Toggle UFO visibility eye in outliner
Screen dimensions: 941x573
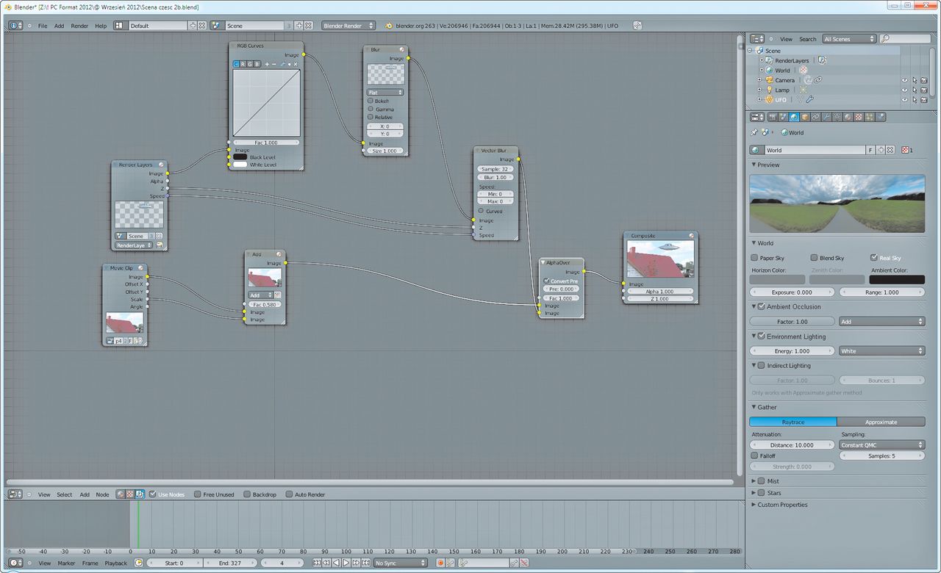pyautogui.click(x=905, y=99)
